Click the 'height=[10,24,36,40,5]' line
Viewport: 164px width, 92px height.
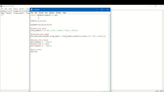(x=41, y=25)
